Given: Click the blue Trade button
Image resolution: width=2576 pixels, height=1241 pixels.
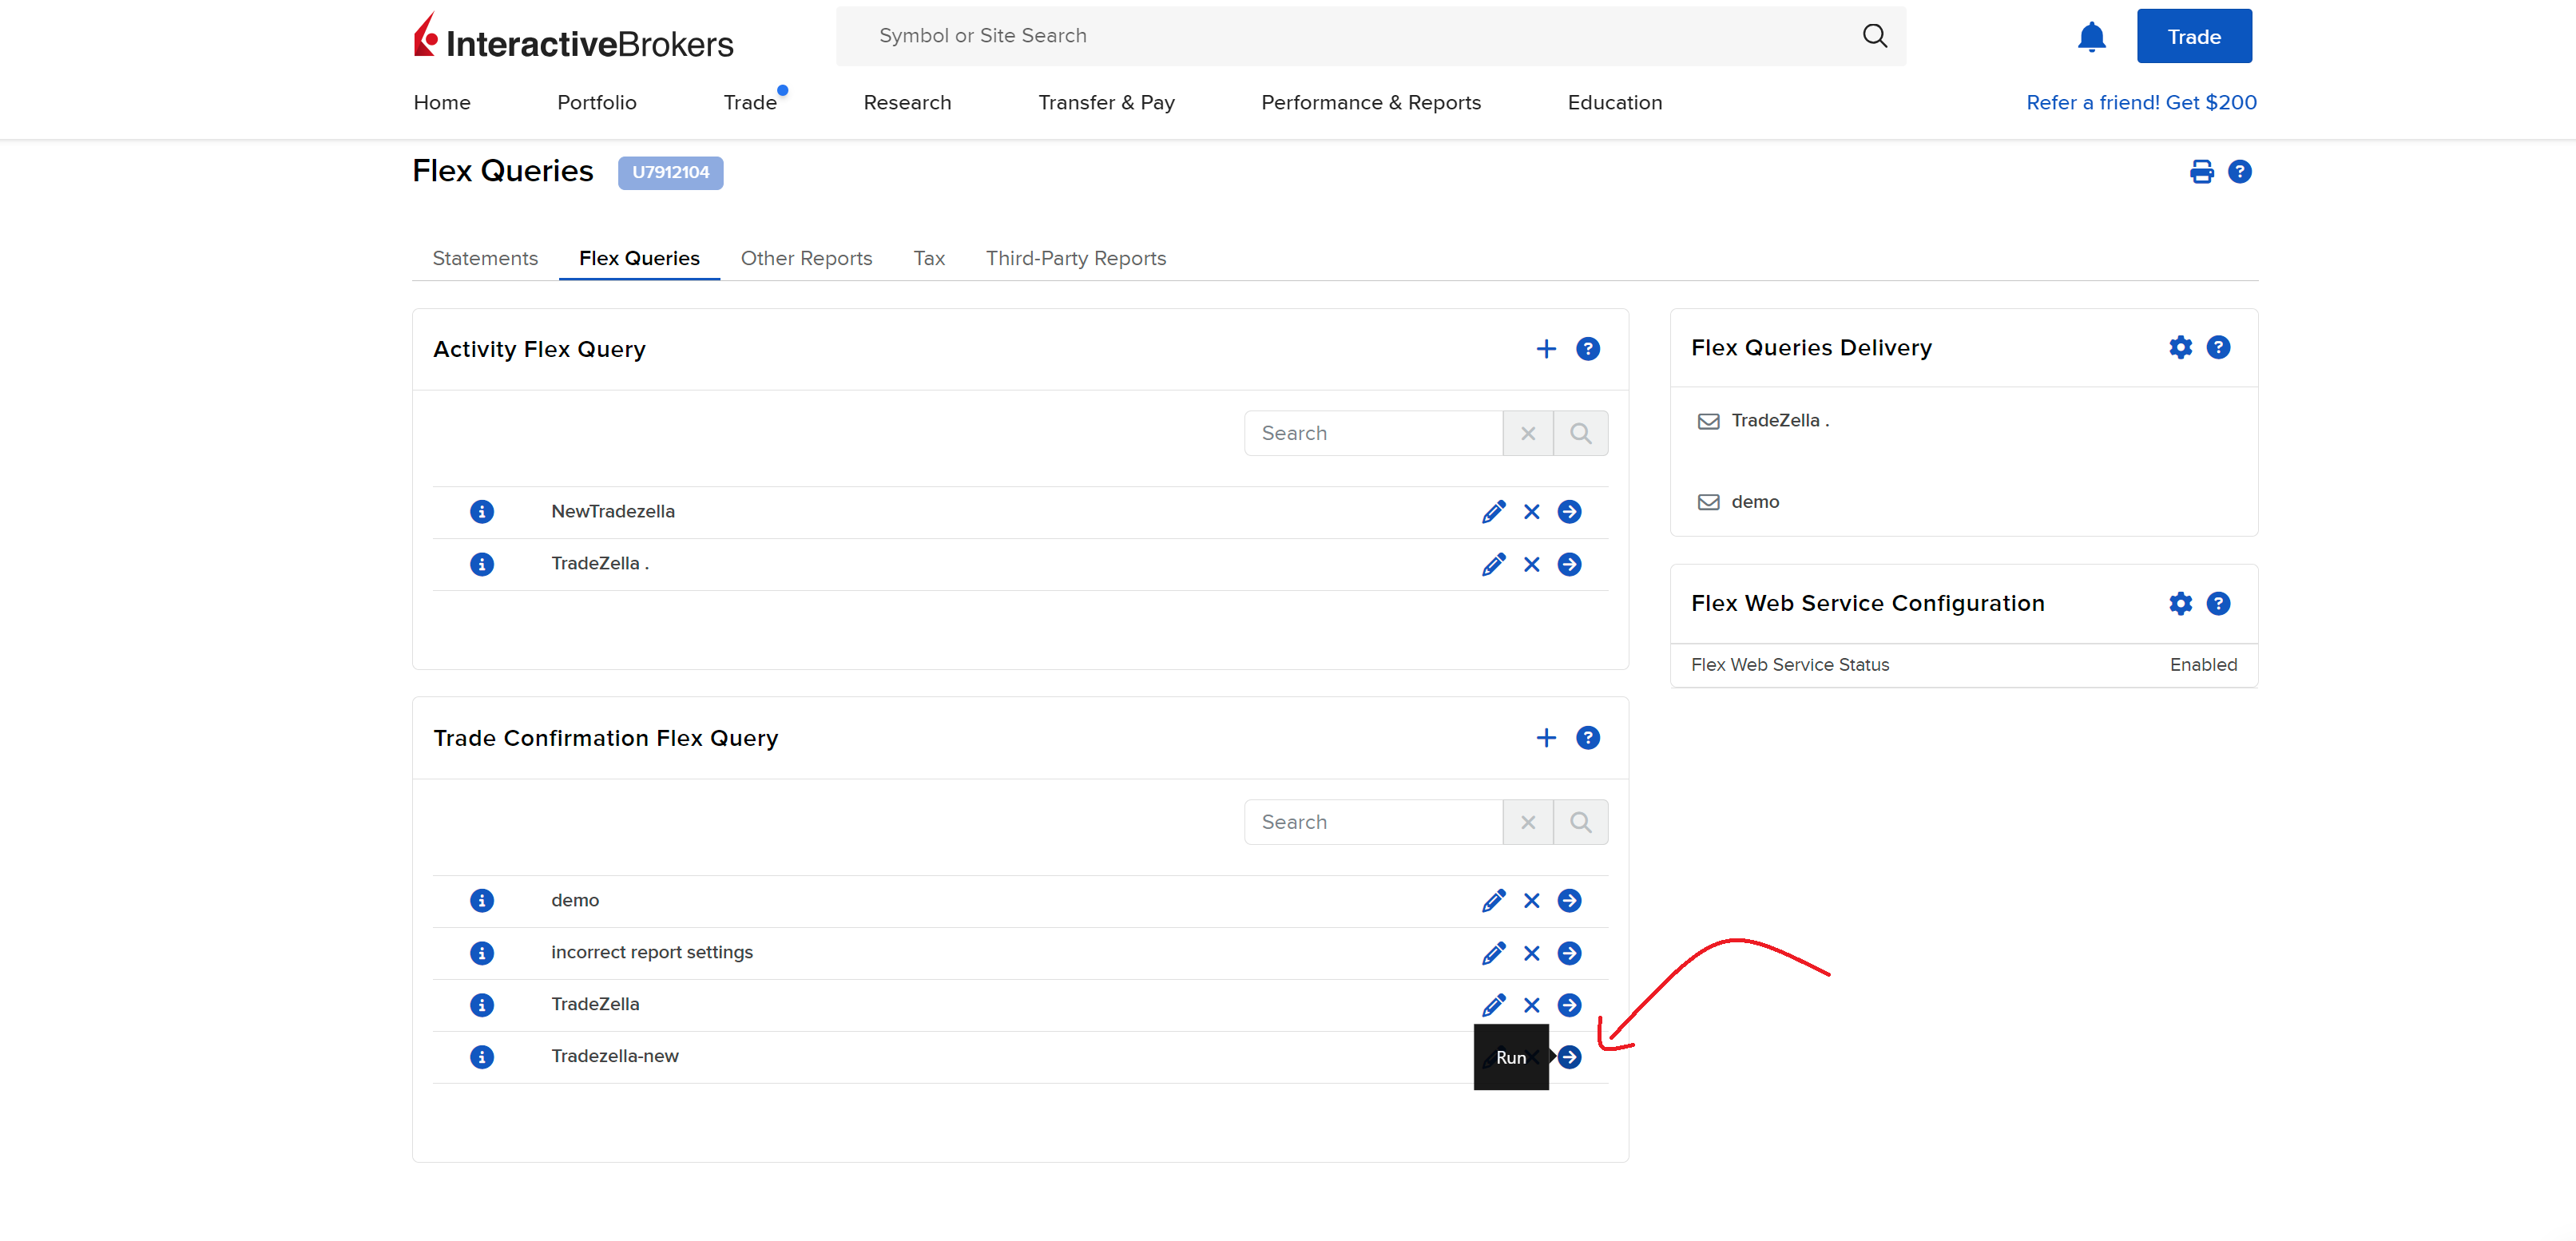Looking at the screenshot, I should [2193, 37].
